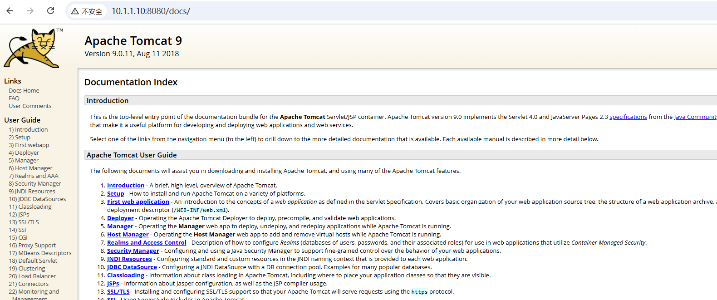The height and width of the screenshot is (300, 717).
Task: Open sidebar item 9) JNDI Resources
Action: [32, 192]
